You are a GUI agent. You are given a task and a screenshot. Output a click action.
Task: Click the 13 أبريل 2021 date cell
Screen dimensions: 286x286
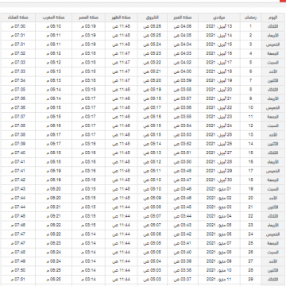click(219, 26)
